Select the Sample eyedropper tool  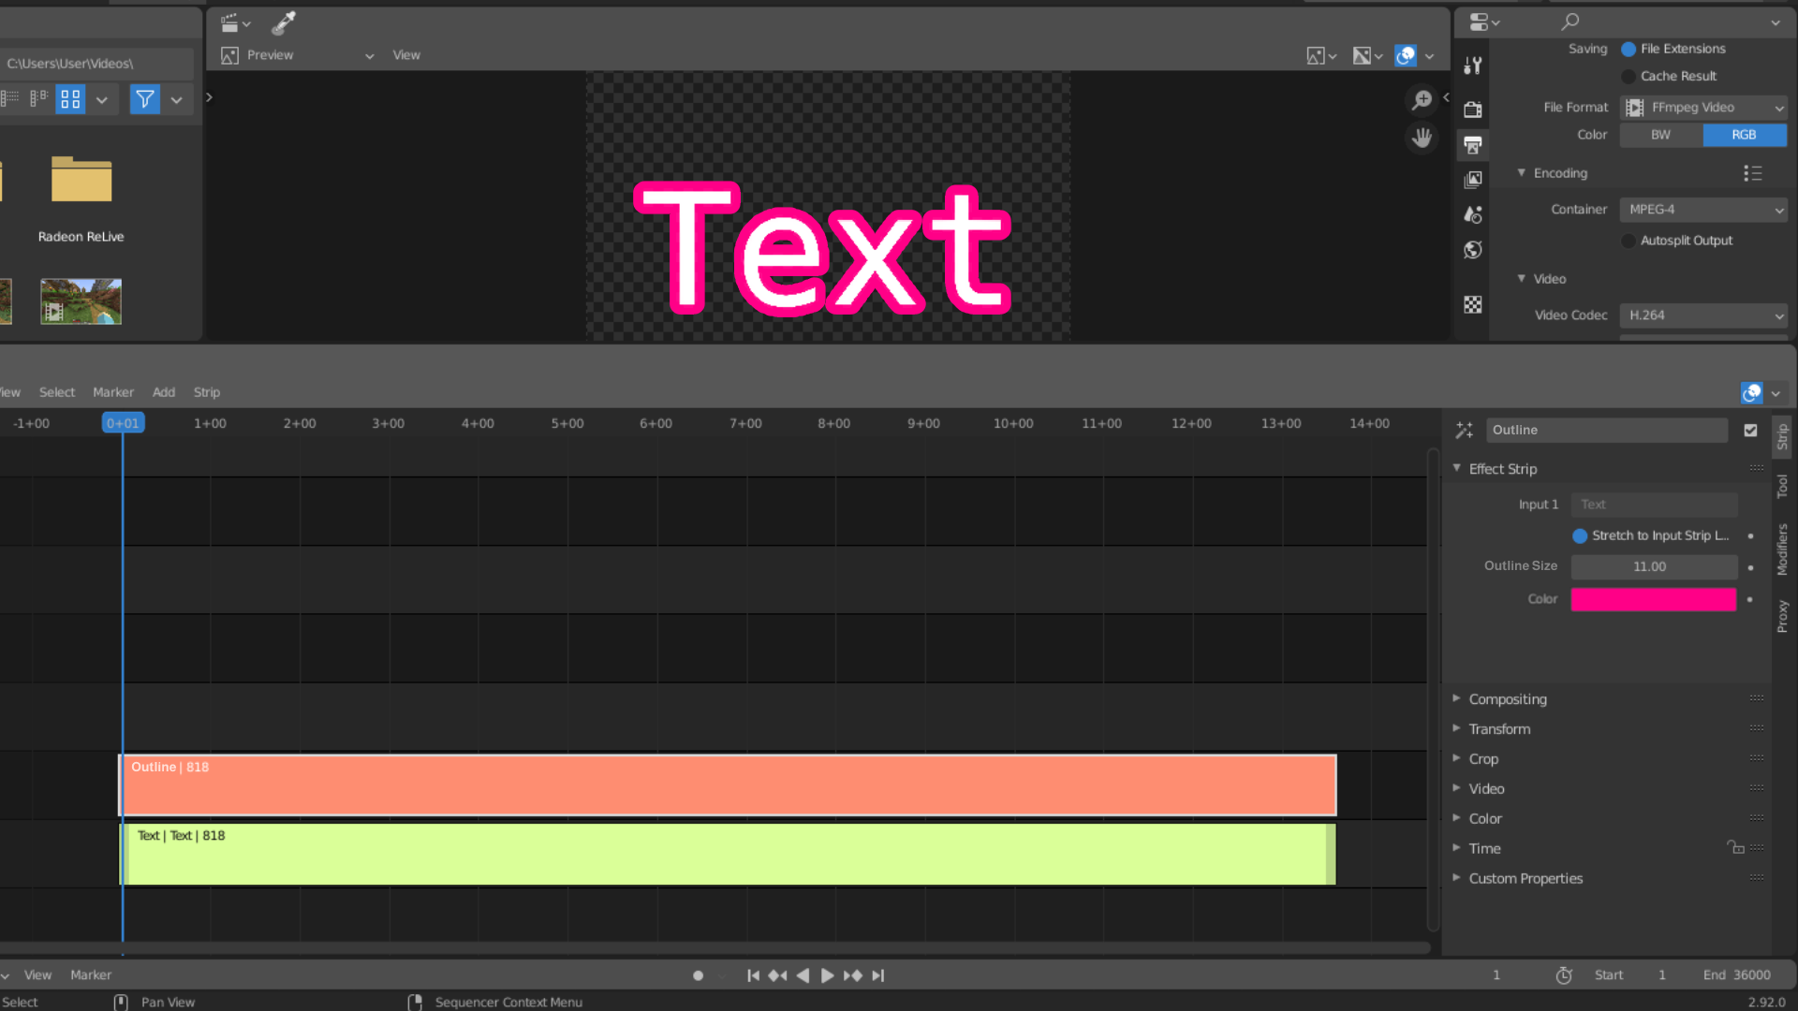tap(284, 23)
